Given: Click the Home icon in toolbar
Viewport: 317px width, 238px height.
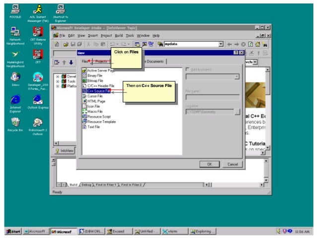Looking at the screenshot, I should coord(257,44).
